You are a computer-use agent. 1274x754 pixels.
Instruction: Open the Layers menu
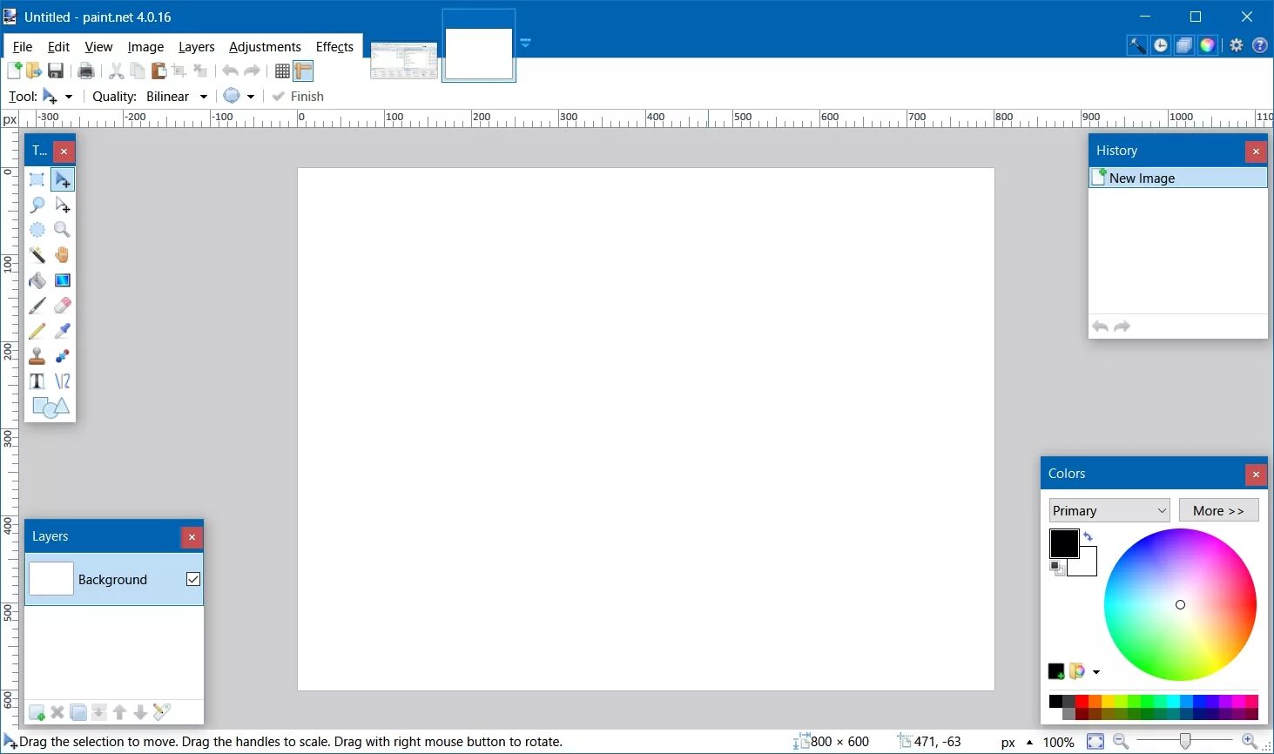(x=196, y=47)
